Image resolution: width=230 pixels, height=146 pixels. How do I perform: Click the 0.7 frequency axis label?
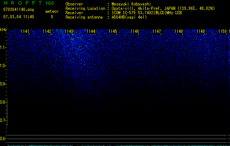tap(3, 120)
